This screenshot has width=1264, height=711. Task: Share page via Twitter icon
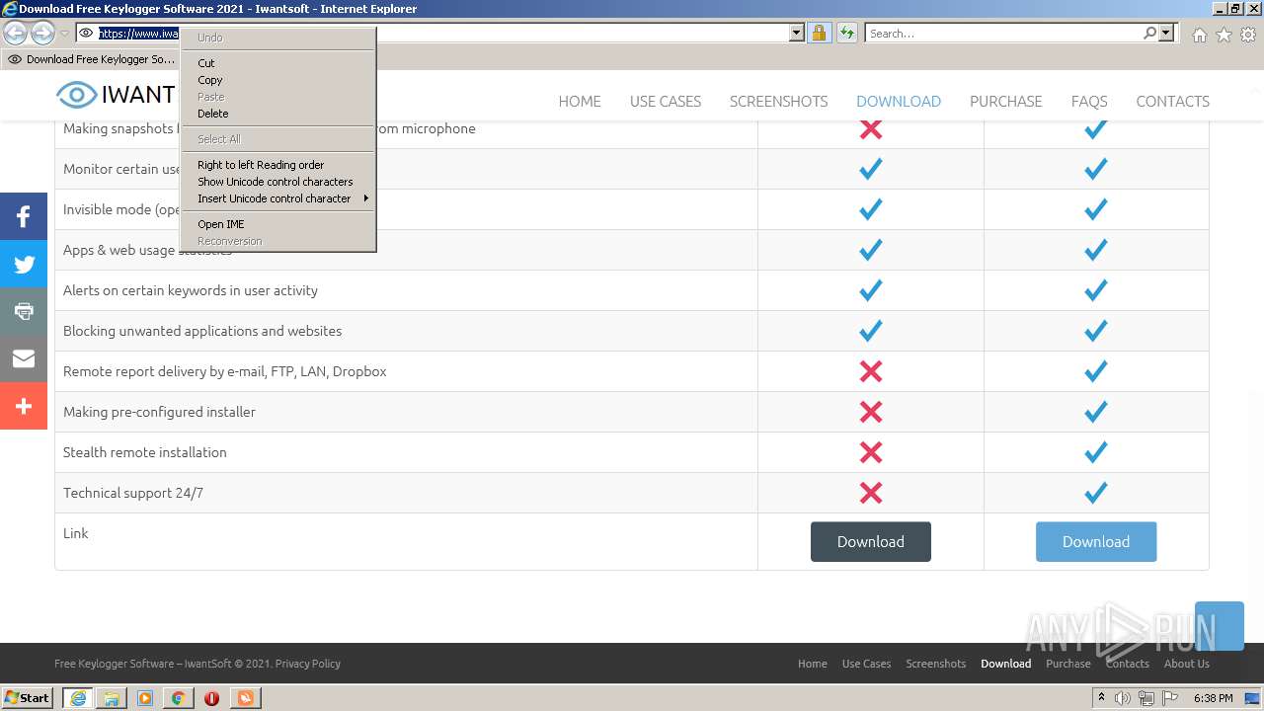coord(24,264)
